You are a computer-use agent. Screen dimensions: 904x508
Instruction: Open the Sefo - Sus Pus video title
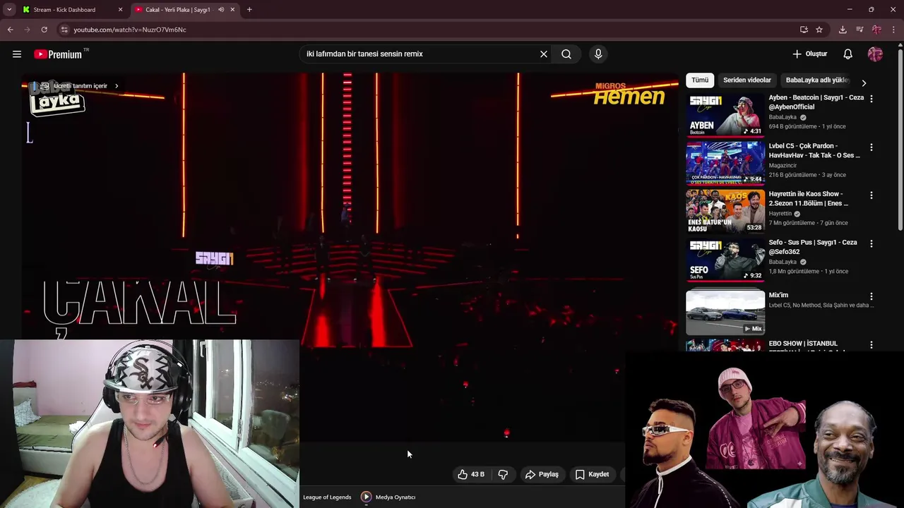[813, 247]
